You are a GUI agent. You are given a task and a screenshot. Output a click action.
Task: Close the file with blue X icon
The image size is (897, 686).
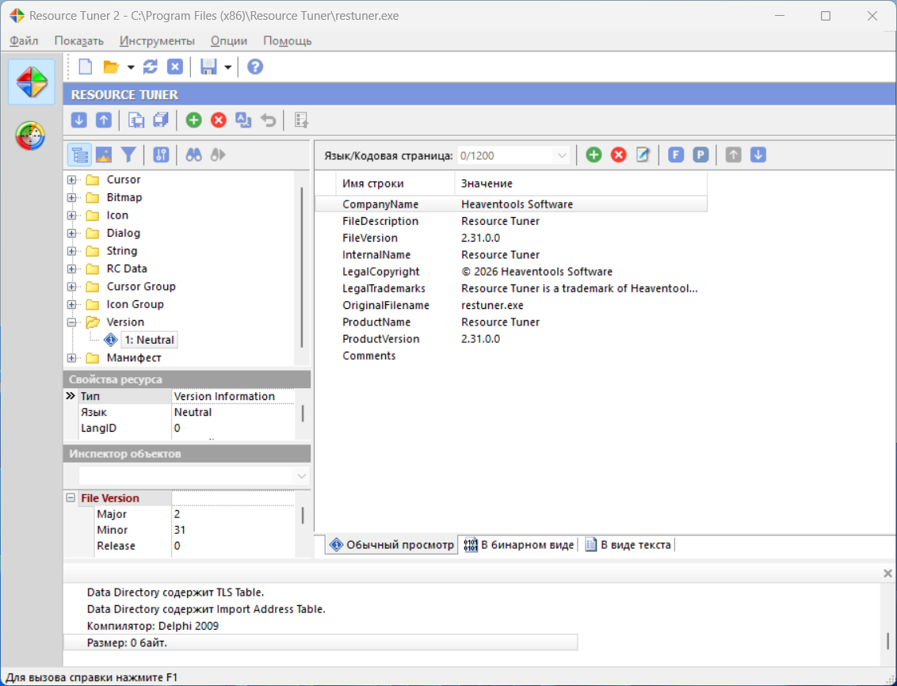pos(174,67)
